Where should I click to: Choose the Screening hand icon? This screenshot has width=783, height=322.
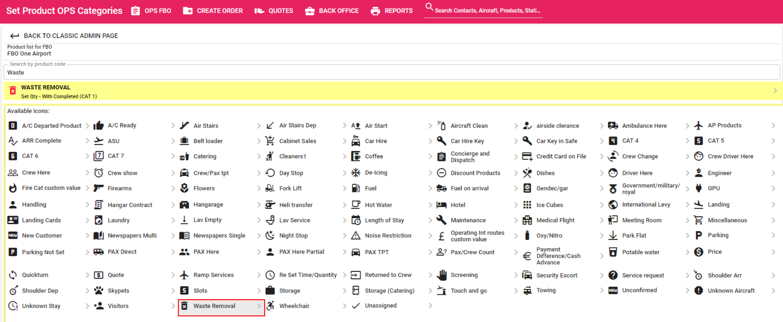441,275
